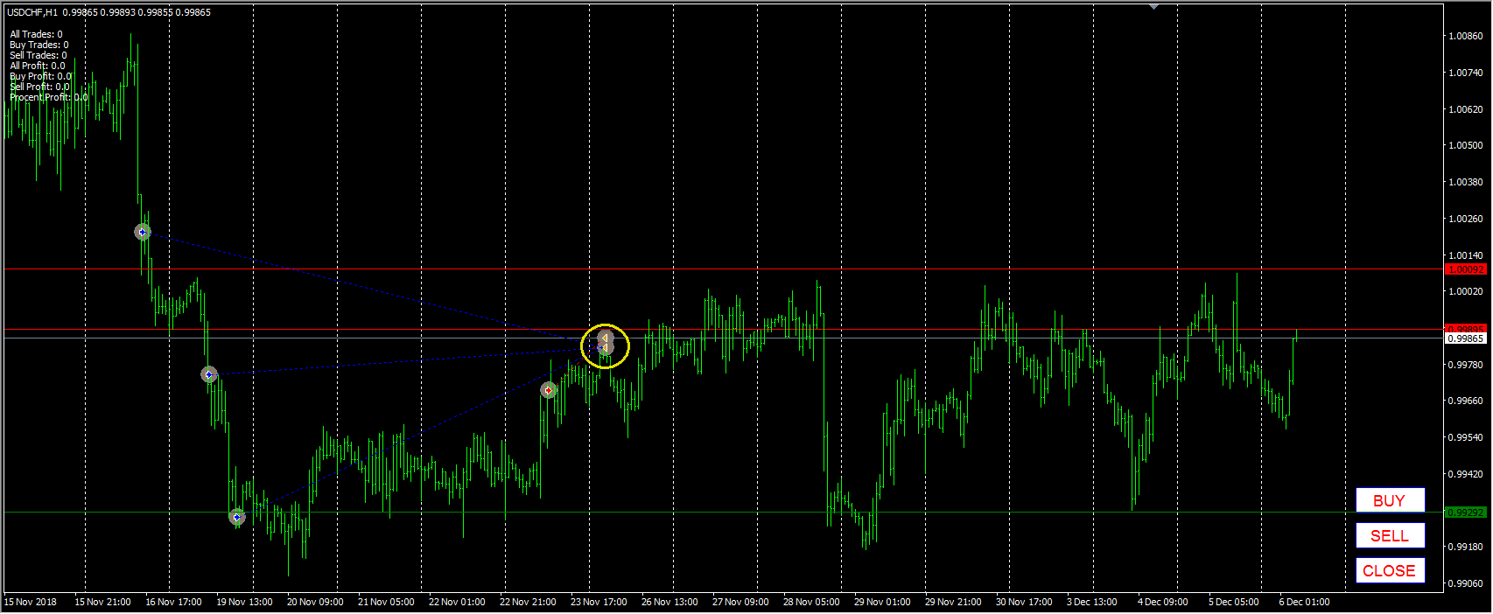Screen dimensions: 1493x614
Task: Click the BUY button
Action: (1390, 500)
